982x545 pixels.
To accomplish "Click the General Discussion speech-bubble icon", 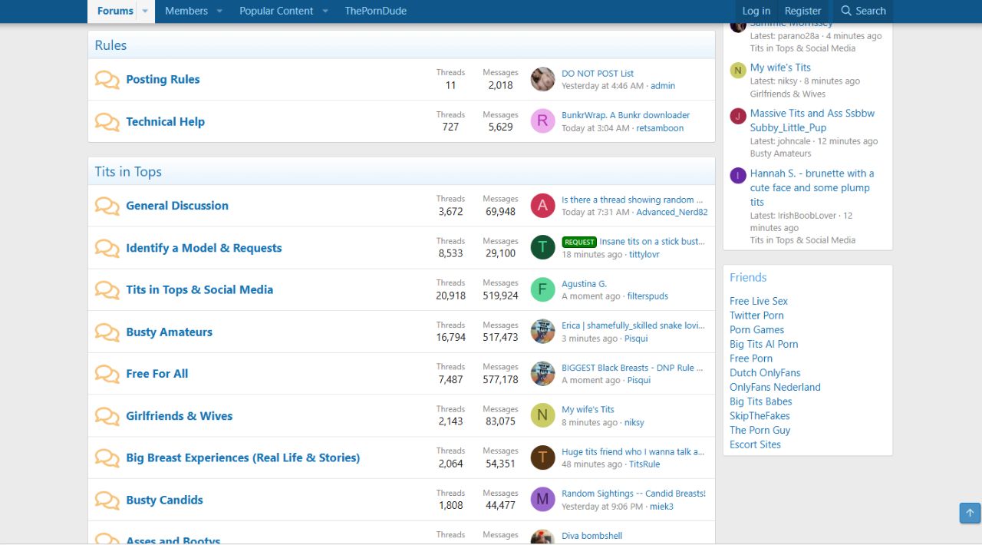I will pyautogui.click(x=107, y=206).
